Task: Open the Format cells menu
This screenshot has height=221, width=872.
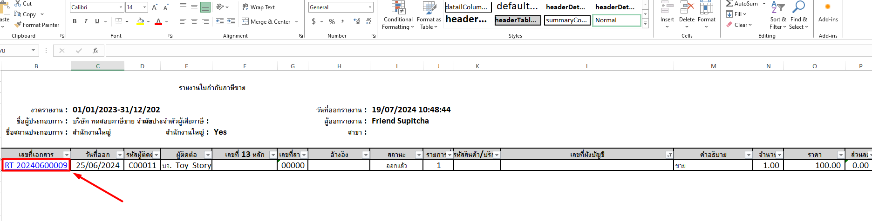Action: pos(706,15)
